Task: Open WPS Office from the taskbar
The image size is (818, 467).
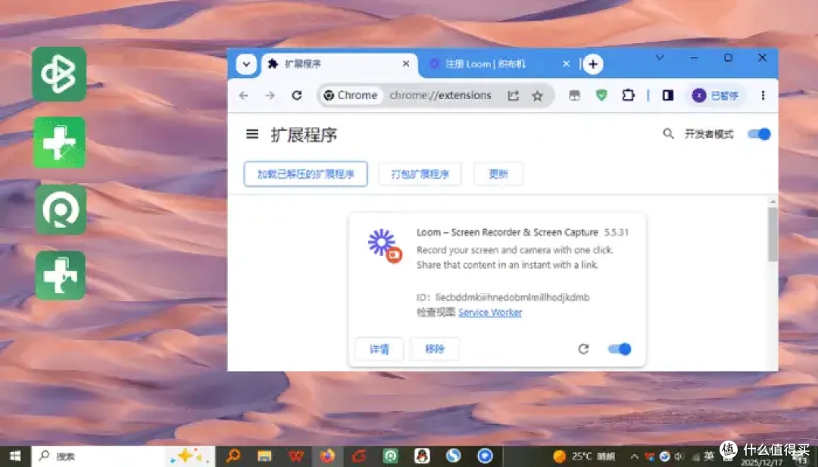Action: coord(296,456)
